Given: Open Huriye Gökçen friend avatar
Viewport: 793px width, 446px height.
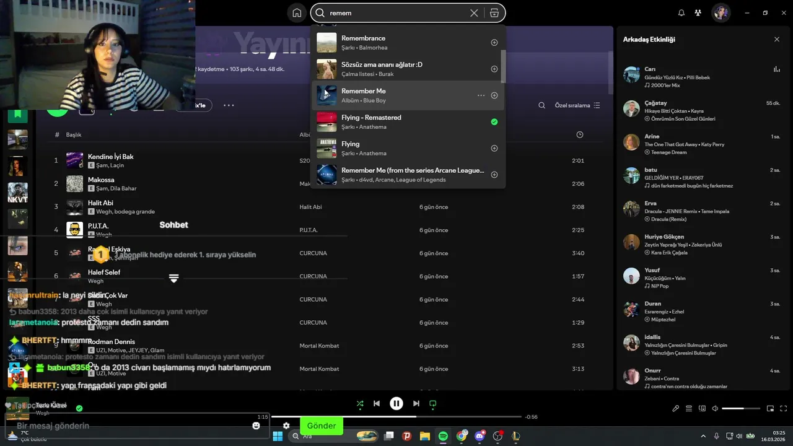Looking at the screenshot, I should click(631, 242).
